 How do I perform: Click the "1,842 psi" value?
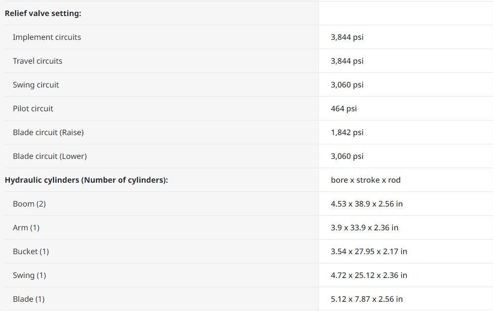coord(347,132)
